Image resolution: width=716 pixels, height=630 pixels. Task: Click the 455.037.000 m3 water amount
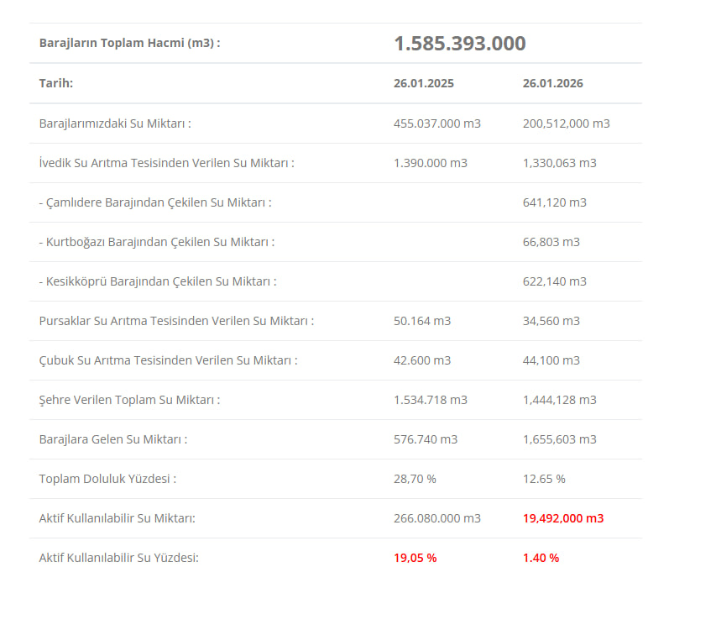point(436,123)
